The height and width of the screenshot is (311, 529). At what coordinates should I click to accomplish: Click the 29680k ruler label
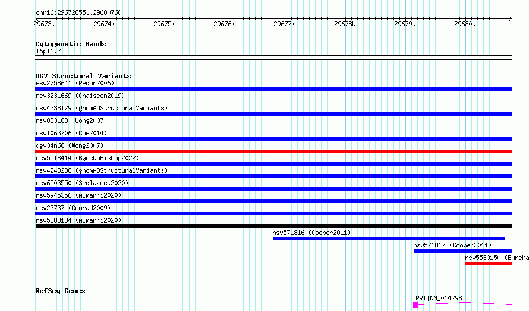tap(465, 24)
